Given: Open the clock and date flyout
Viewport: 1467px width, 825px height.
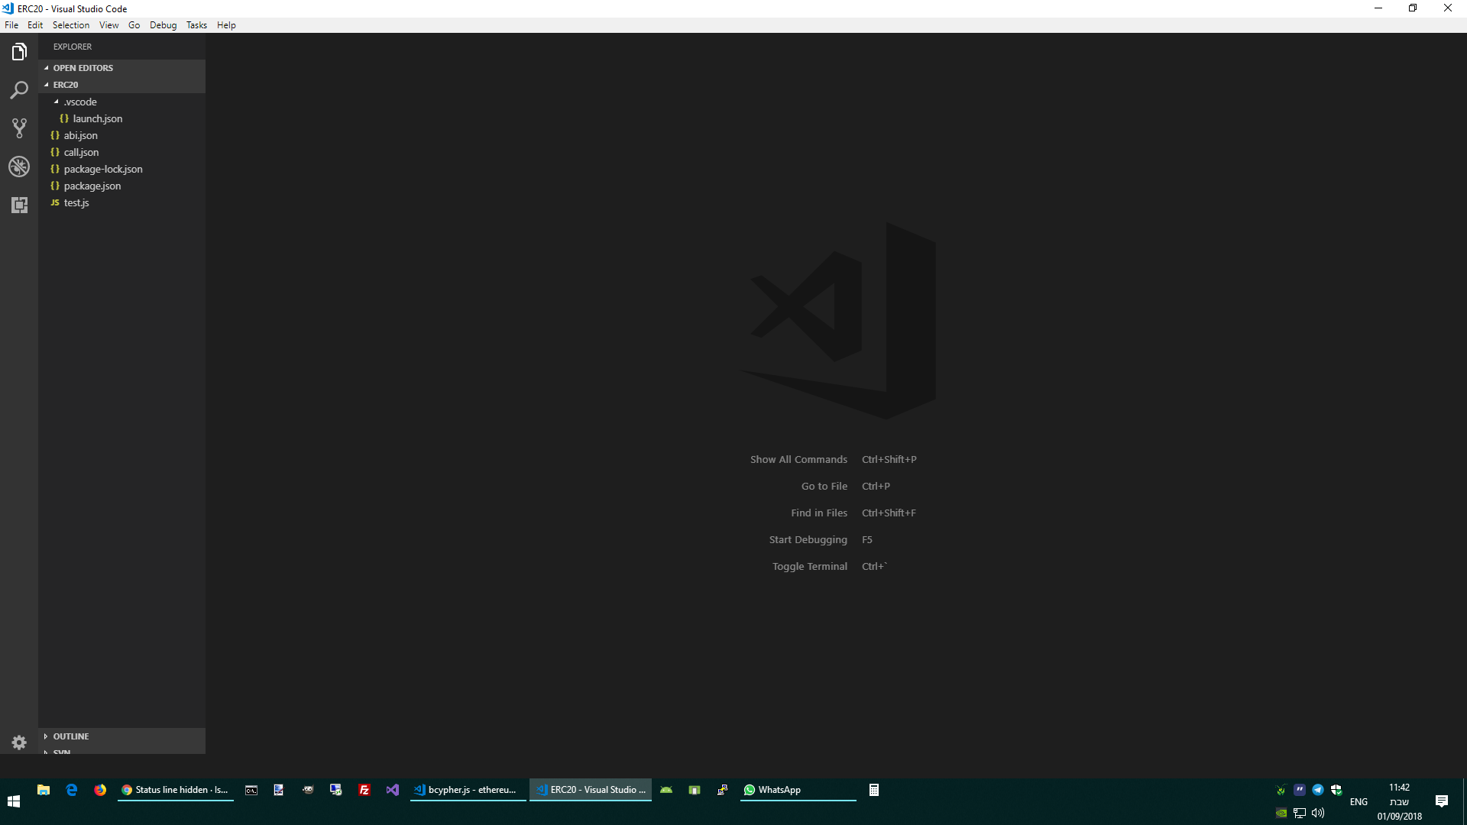Looking at the screenshot, I should tap(1399, 802).
